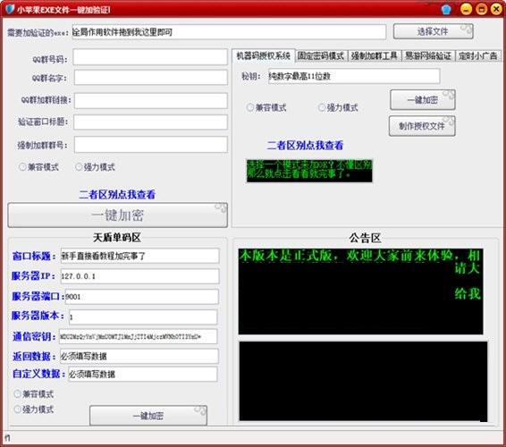Click the 秘钥 input field
Screen dimensions: 506x447
click(354, 76)
